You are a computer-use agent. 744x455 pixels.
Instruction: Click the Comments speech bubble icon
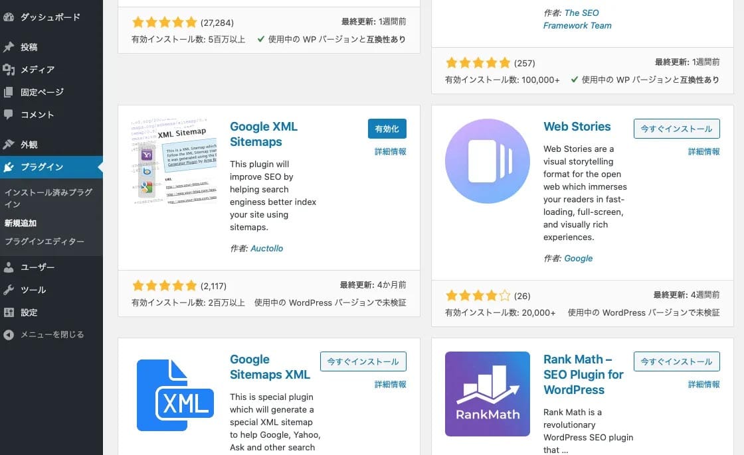coord(9,114)
